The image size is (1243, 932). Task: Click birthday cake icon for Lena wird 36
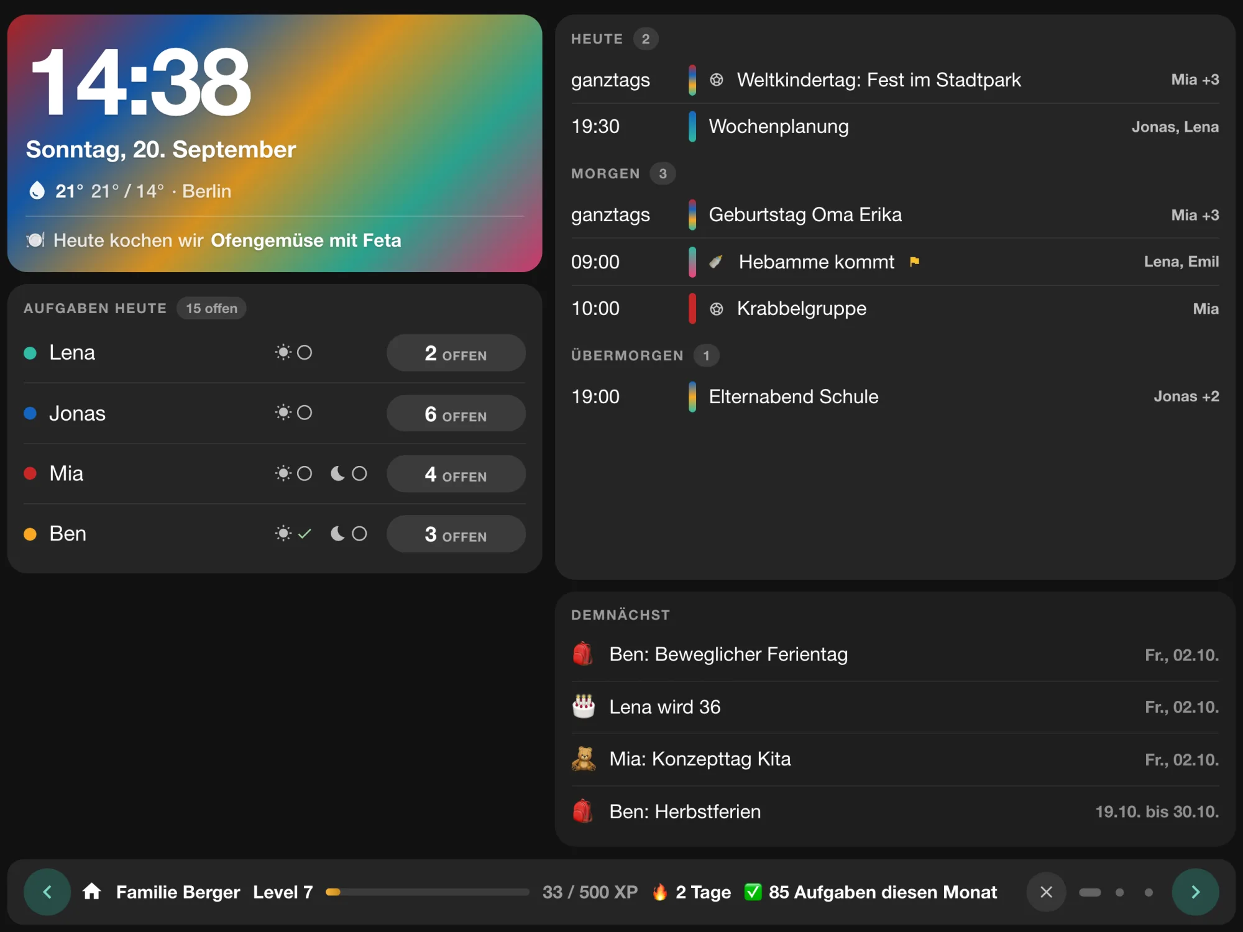pyautogui.click(x=583, y=706)
